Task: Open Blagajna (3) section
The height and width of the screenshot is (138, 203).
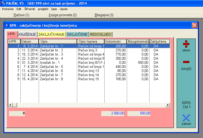Action: [104, 15]
